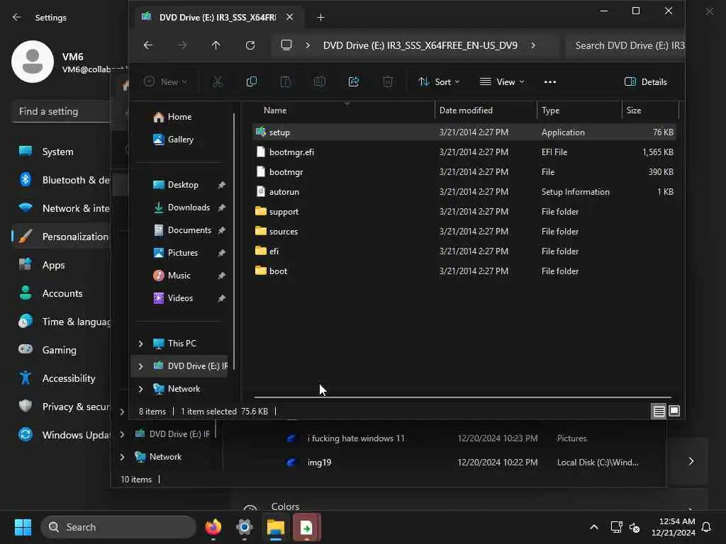This screenshot has width=726, height=544.
Task: Click the Home item in navigation pane
Action: 179,117
